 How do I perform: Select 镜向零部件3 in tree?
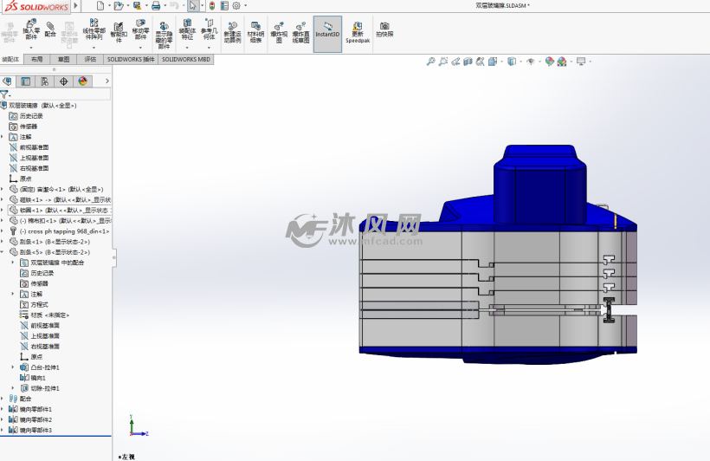point(31,430)
